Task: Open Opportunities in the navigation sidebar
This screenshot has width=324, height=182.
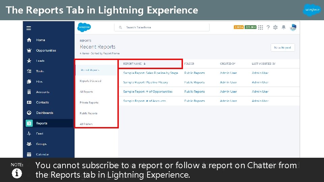Action: click(x=46, y=50)
